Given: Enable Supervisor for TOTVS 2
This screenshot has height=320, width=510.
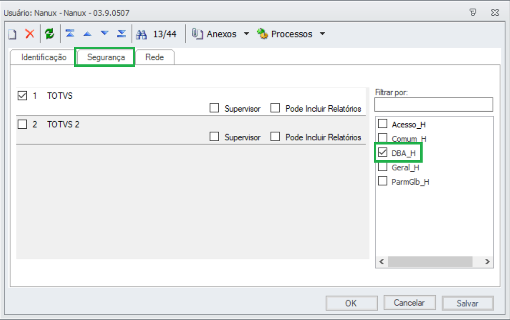Looking at the screenshot, I should 214,136.
